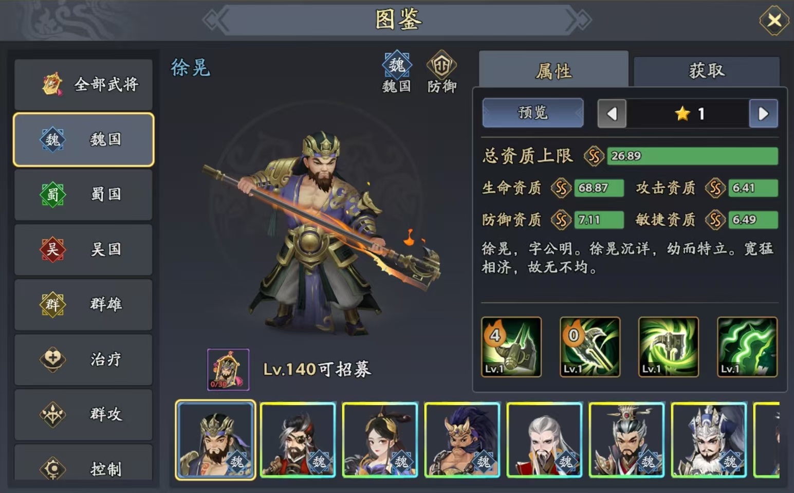Screen dimensions: 794x493
Task: Filter heroes by 治疗 role
Action: point(83,359)
